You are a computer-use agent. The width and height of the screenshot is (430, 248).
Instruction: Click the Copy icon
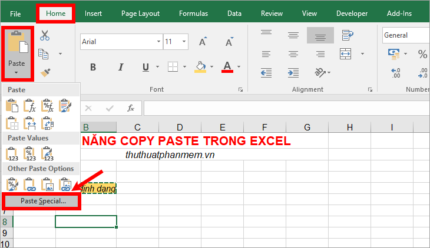pyautogui.click(x=44, y=54)
